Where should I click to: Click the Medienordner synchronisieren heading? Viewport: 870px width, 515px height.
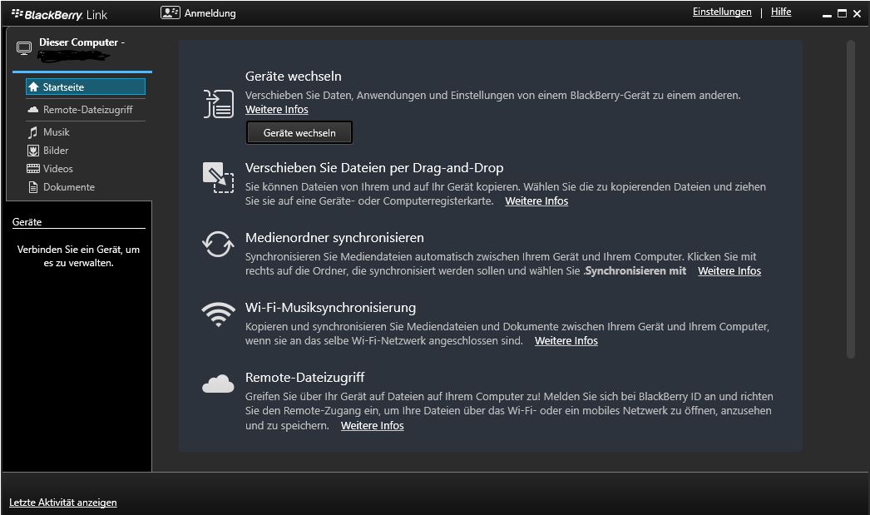click(334, 238)
